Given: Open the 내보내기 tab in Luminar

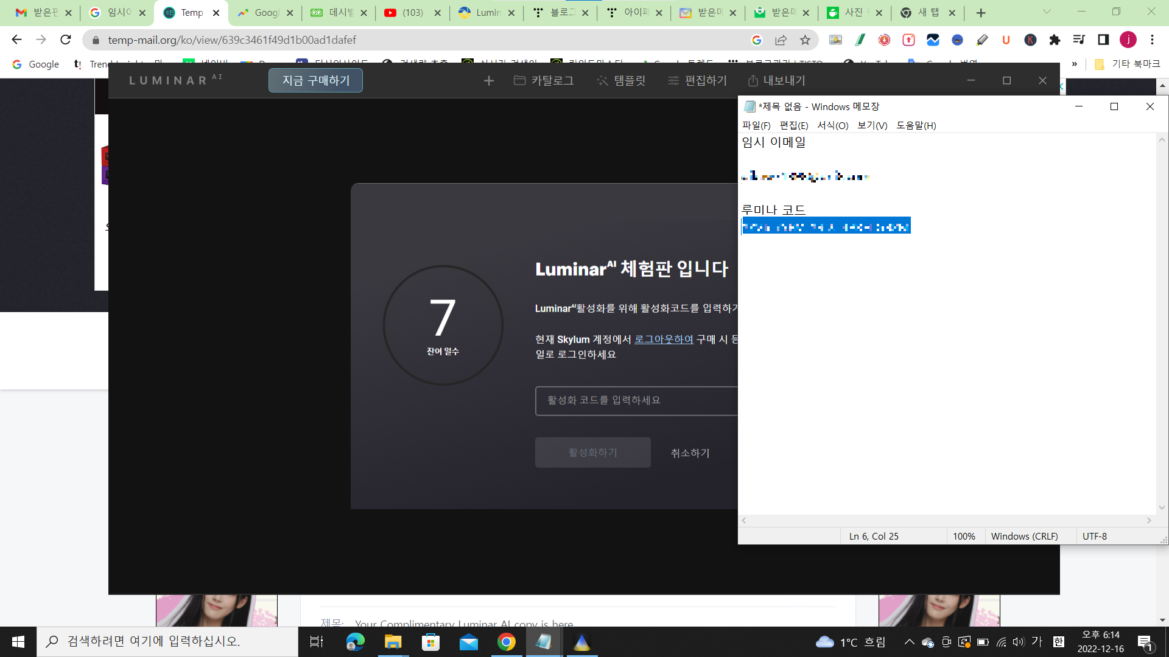Looking at the screenshot, I should coord(777,81).
